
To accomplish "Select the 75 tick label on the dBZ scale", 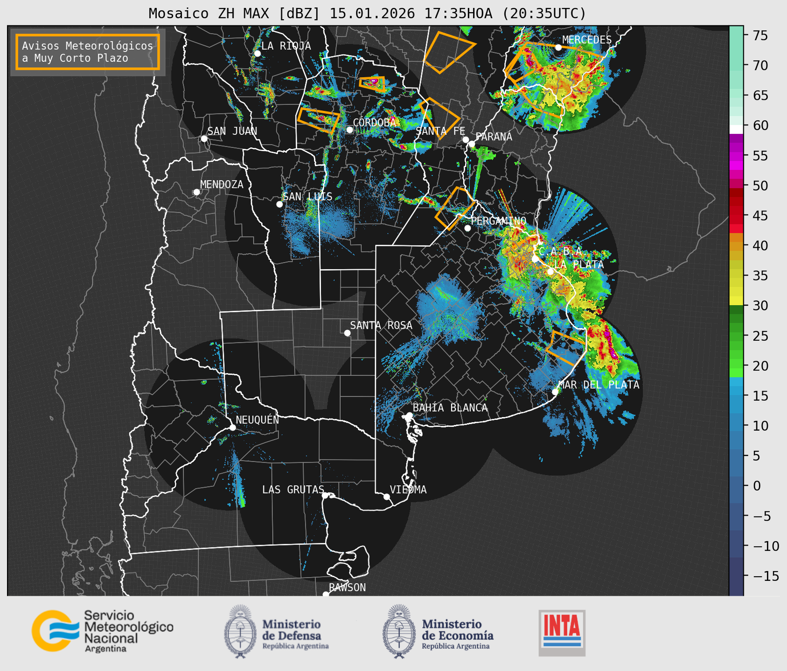I will [760, 35].
